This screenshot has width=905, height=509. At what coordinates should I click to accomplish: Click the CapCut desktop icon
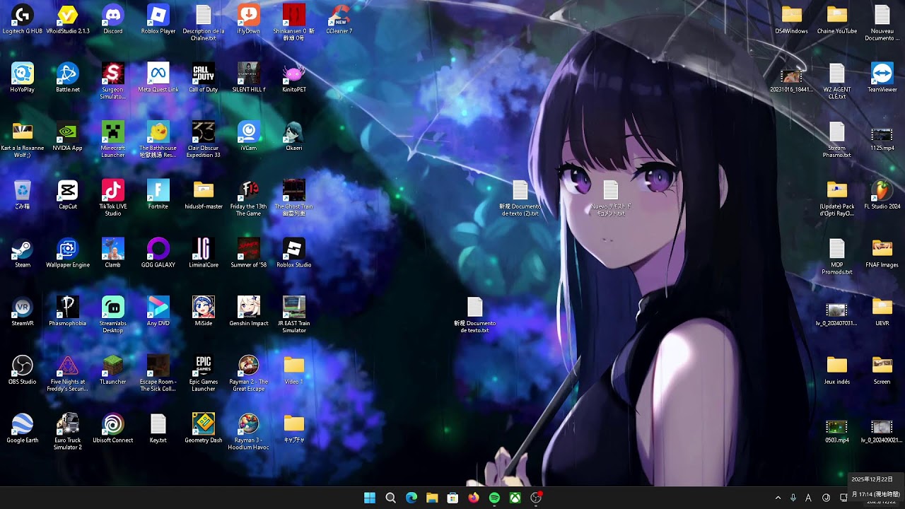coord(68,195)
